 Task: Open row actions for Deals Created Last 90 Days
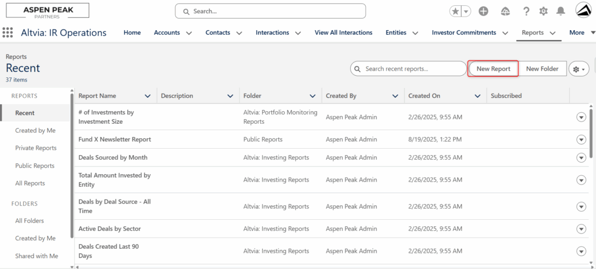pos(581,251)
